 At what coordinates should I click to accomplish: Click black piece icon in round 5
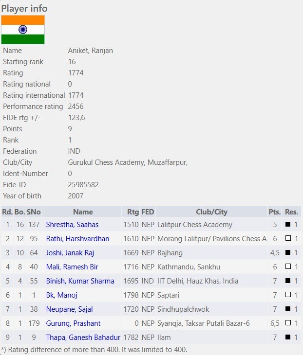(x=288, y=281)
